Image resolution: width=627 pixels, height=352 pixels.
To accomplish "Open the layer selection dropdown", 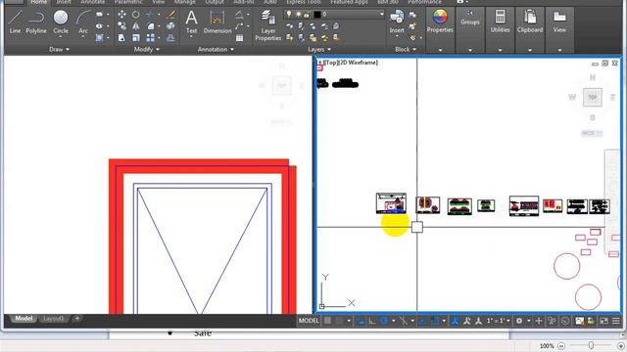I will click(x=381, y=14).
